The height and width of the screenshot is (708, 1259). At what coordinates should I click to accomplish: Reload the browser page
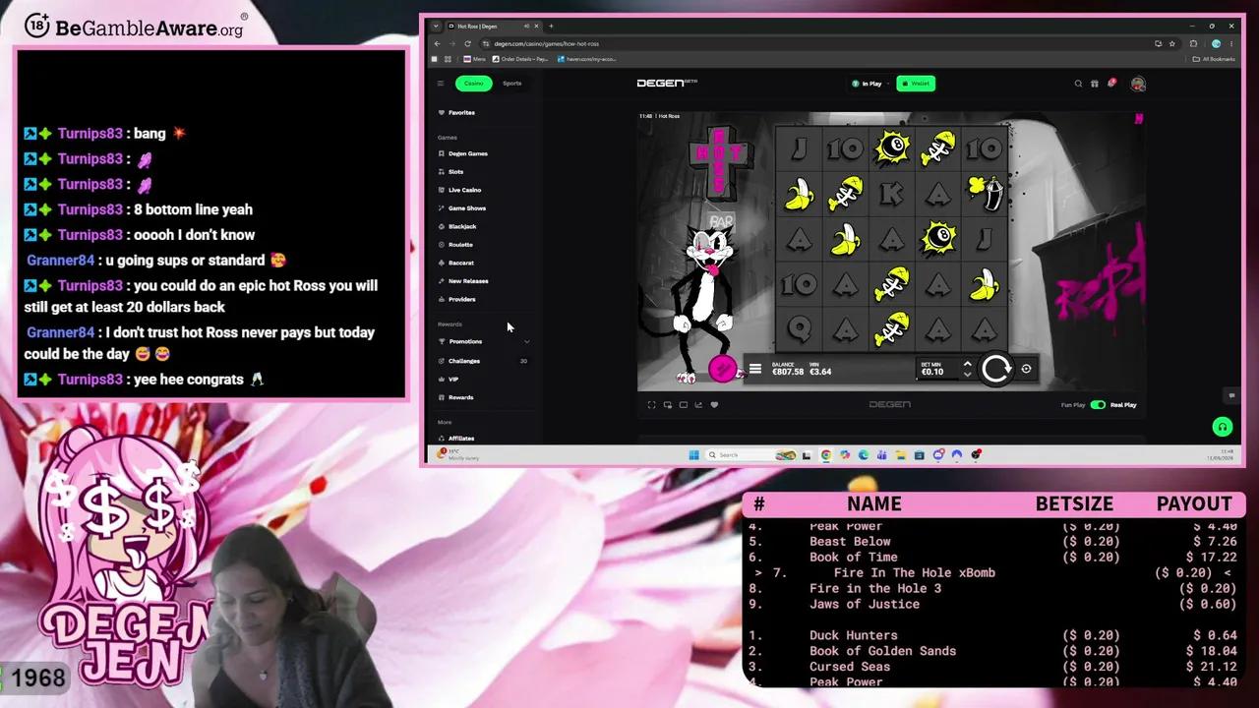(x=467, y=43)
